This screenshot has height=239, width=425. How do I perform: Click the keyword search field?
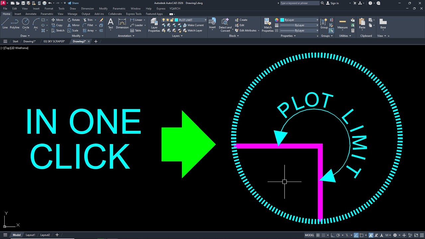[299, 3]
